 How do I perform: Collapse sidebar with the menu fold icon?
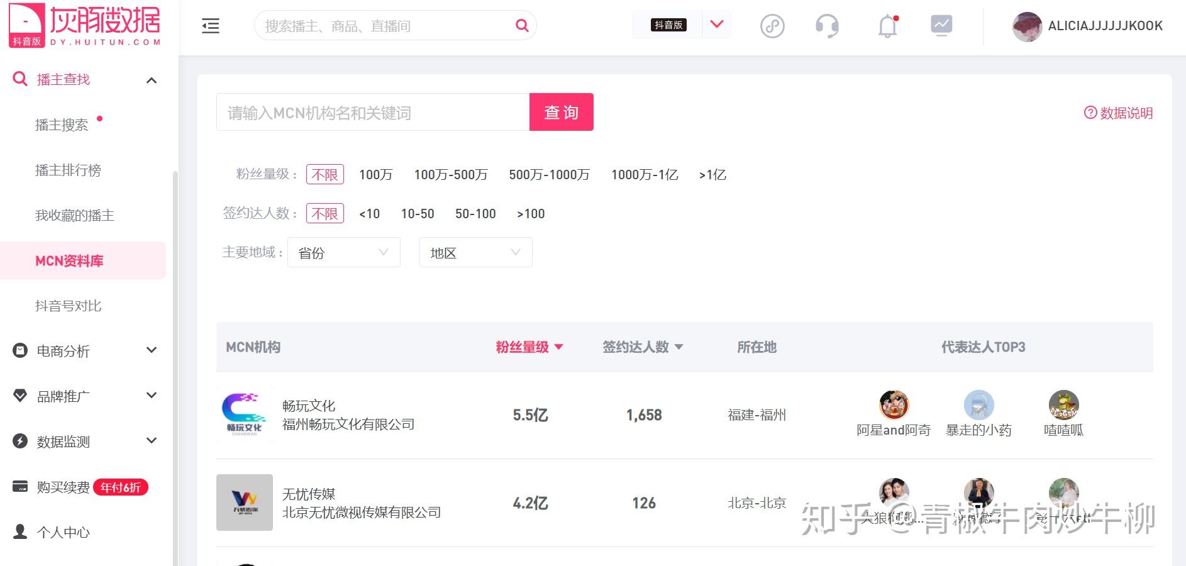click(211, 26)
